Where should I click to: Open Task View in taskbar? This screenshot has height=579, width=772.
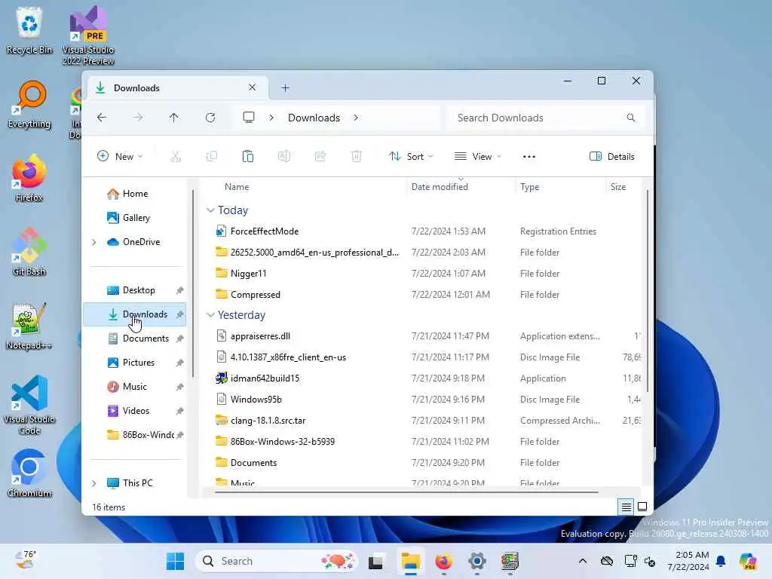(x=375, y=561)
